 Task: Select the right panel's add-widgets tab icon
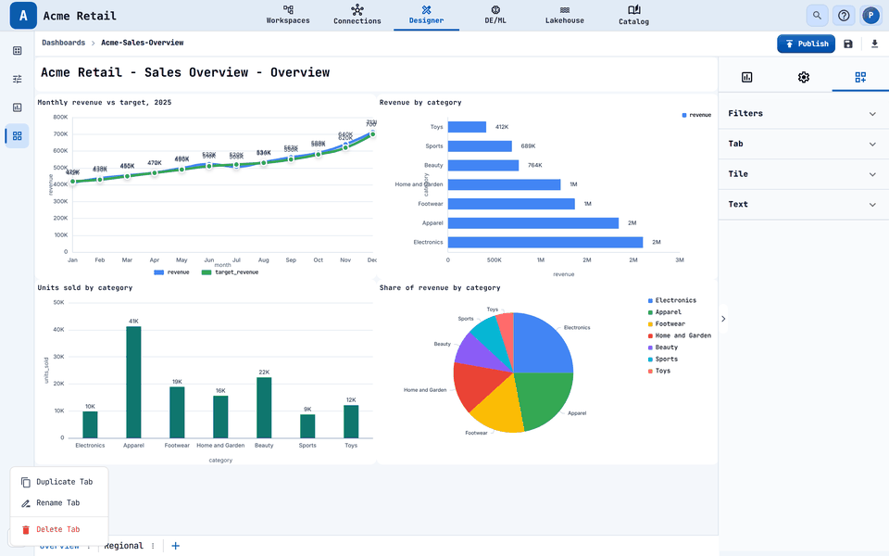tap(860, 77)
